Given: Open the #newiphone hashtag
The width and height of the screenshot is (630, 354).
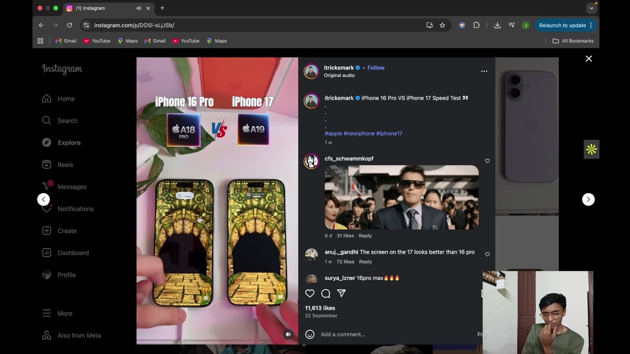Looking at the screenshot, I should coord(359,133).
